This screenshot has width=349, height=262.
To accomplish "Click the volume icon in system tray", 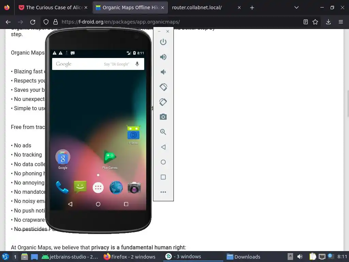I will 300,257.
